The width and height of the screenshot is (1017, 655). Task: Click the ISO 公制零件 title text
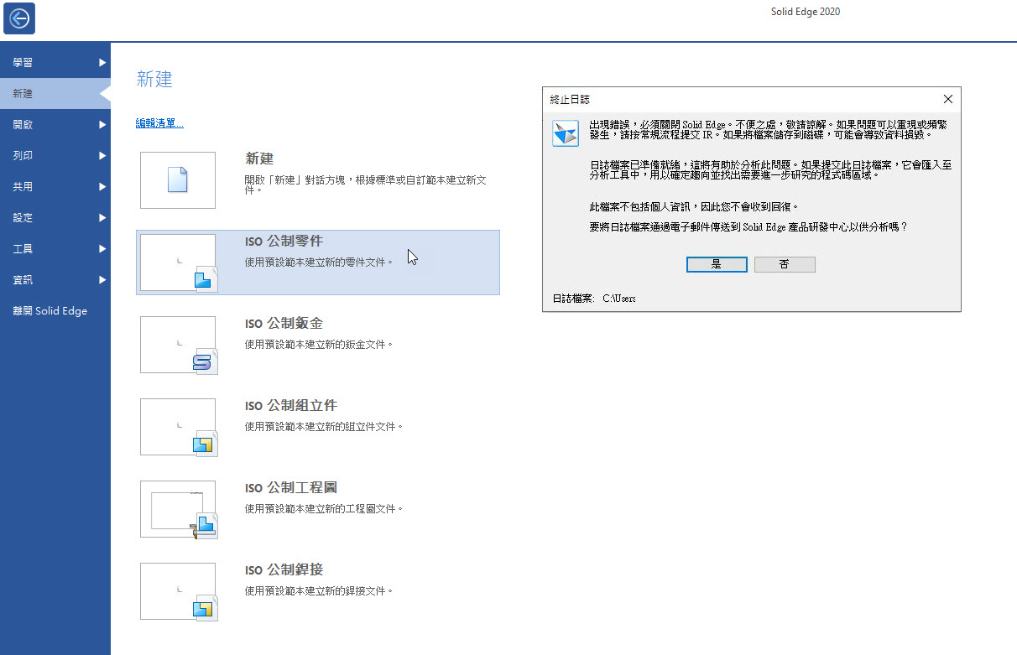[x=284, y=242]
